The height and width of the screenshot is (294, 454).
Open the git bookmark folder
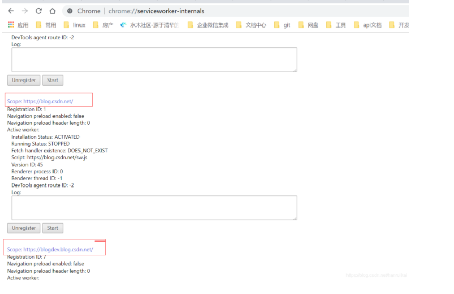[x=282, y=25]
